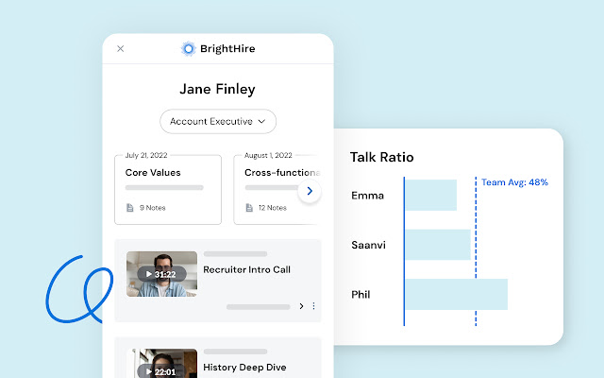Click the August 1, 2022 date label
This screenshot has width=604, height=378.
coord(268,155)
